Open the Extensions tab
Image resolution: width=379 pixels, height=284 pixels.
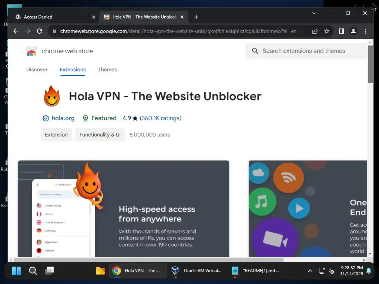(73, 70)
